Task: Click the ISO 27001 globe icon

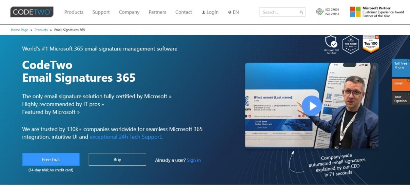Action: [x=319, y=12]
